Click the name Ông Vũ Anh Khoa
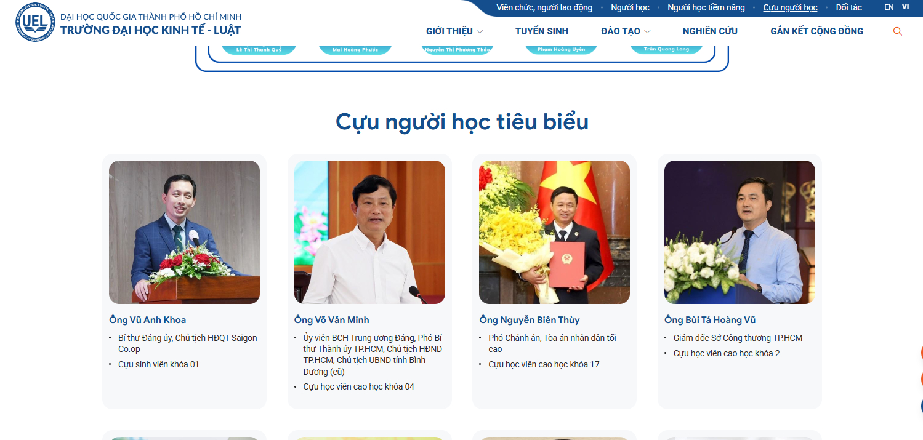 click(148, 320)
